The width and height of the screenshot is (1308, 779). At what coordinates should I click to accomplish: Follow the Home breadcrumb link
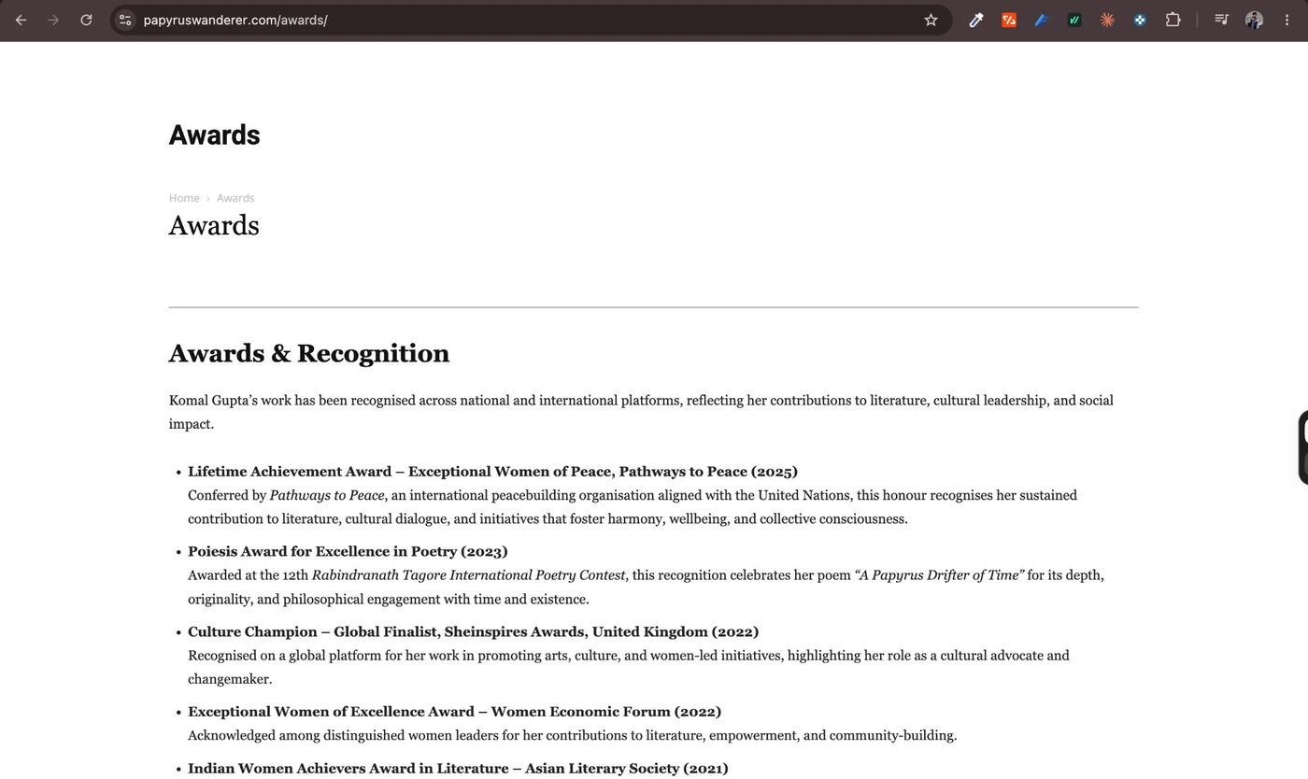click(184, 198)
